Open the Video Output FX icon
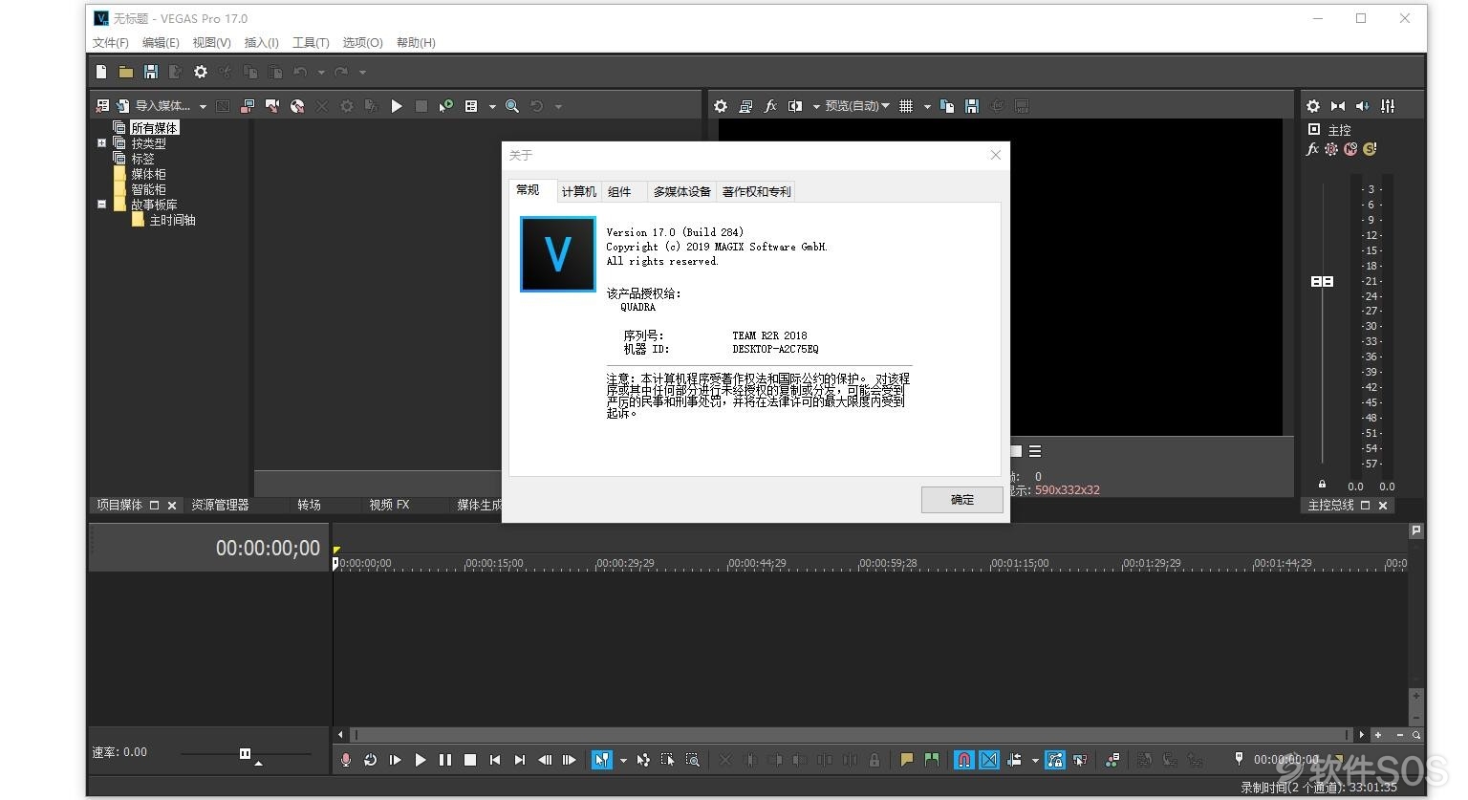The image size is (1468, 800). (x=770, y=106)
